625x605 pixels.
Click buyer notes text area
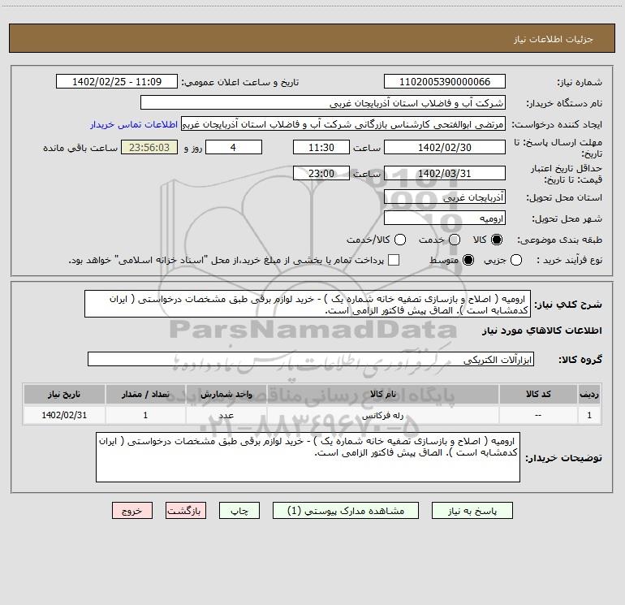pyautogui.click(x=308, y=457)
